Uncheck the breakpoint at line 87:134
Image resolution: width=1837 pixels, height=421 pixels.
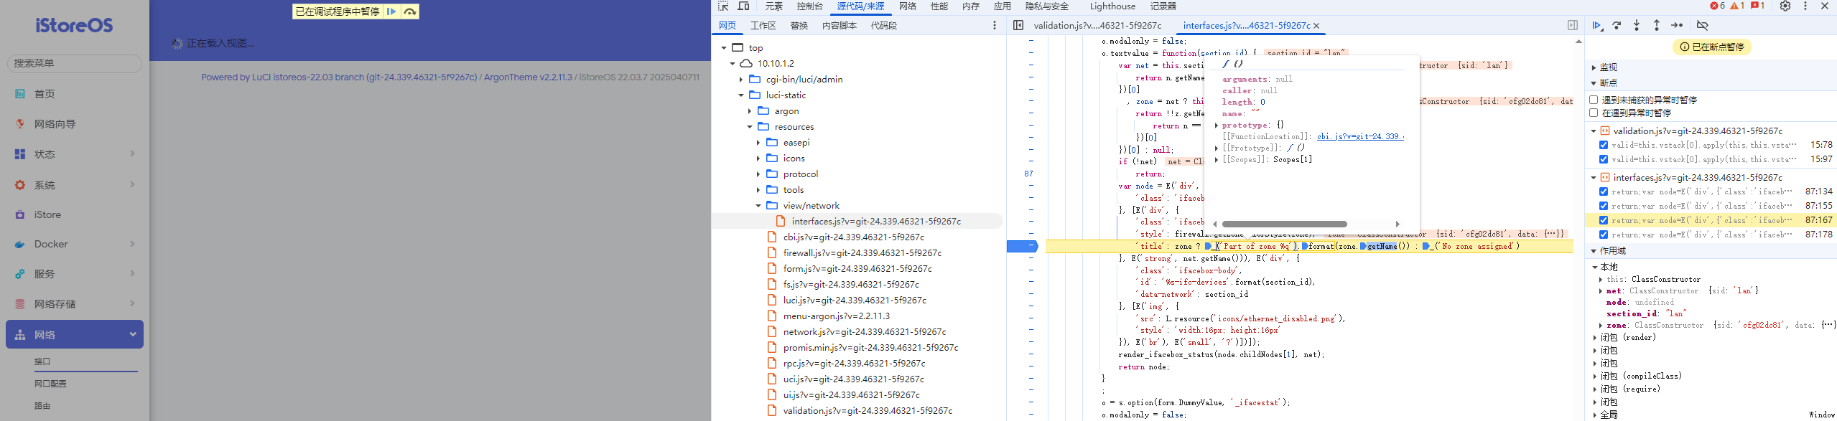click(1604, 191)
